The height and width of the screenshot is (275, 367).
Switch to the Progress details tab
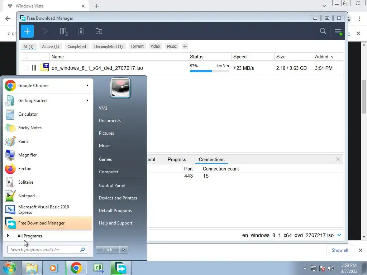pos(177,159)
